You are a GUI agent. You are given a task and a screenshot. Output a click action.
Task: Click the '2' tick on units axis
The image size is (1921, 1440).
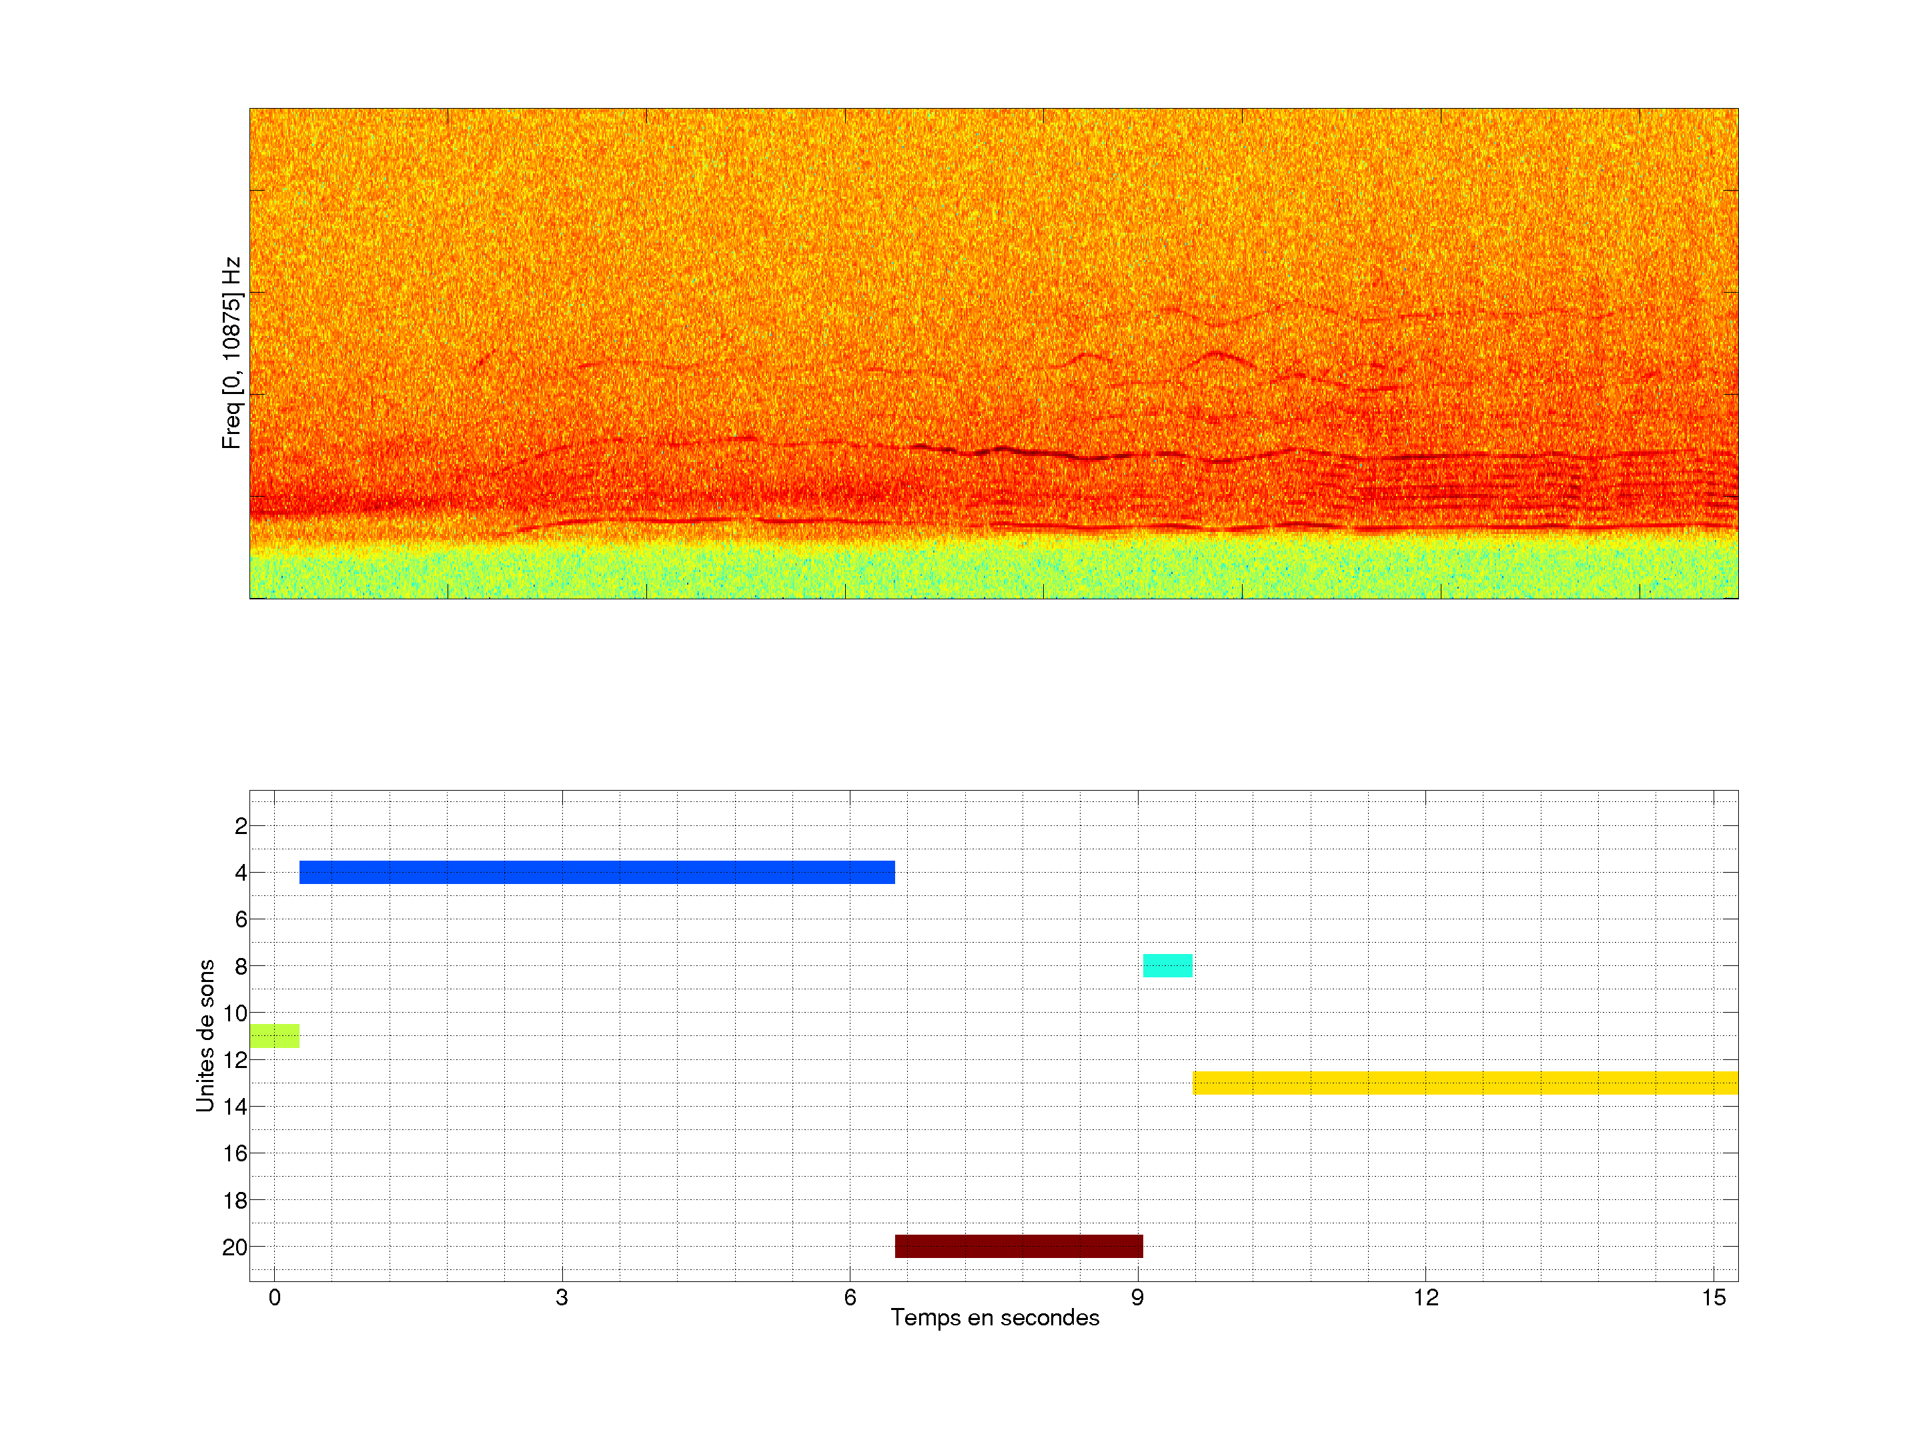coord(241,826)
